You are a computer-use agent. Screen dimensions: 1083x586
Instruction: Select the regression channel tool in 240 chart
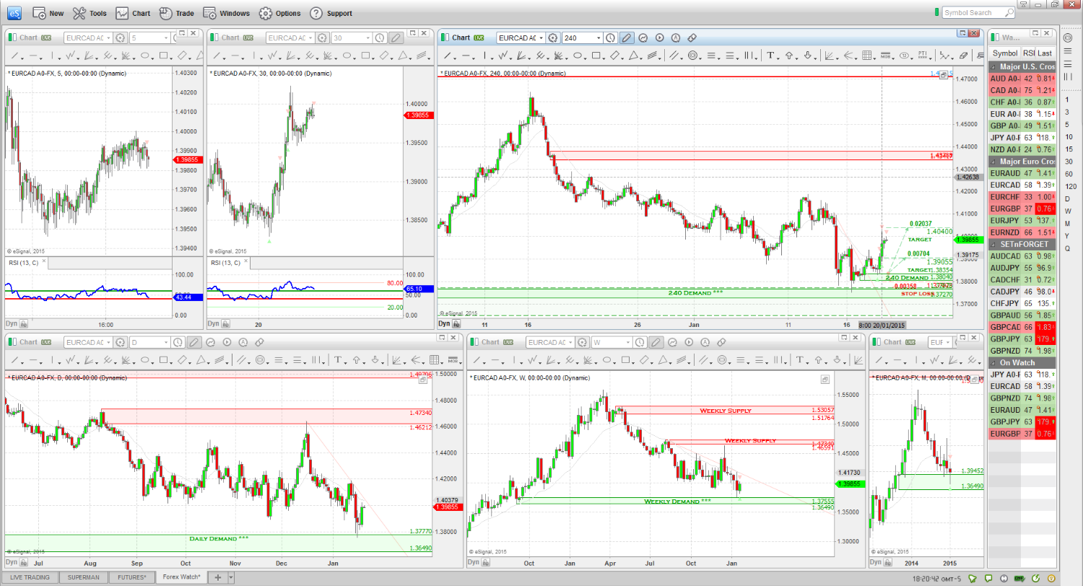point(653,56)
